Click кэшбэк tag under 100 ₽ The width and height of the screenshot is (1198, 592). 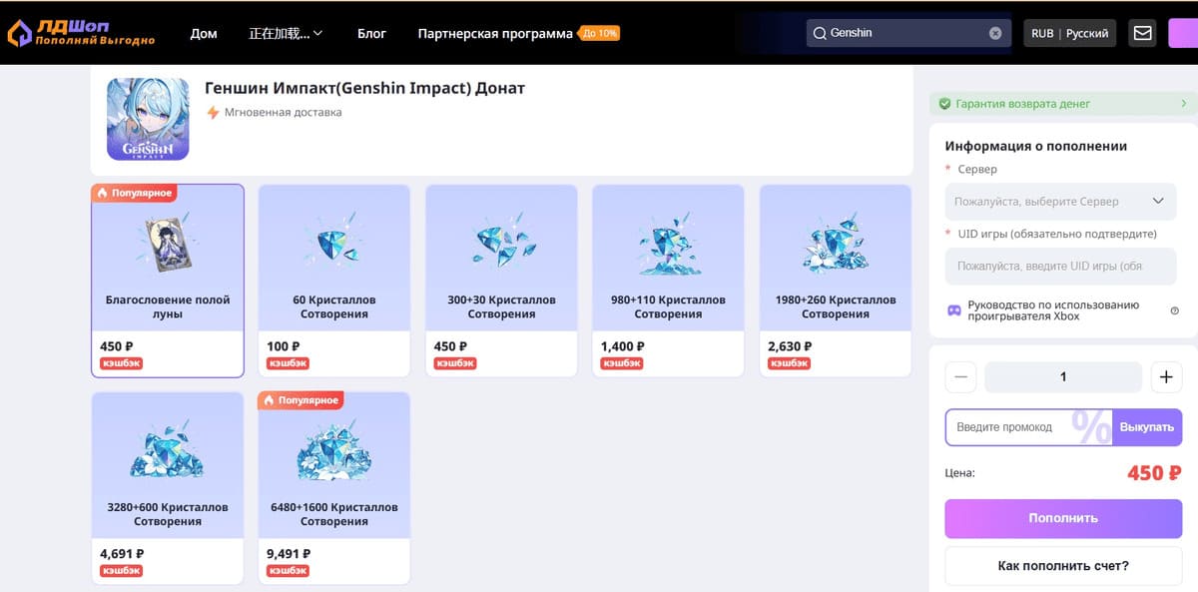[x=289, y=363]
